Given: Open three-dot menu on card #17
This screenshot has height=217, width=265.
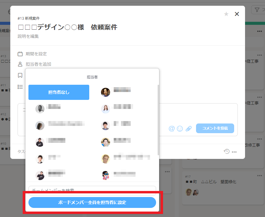Looking at the screenshot, I should click(260, 176).
